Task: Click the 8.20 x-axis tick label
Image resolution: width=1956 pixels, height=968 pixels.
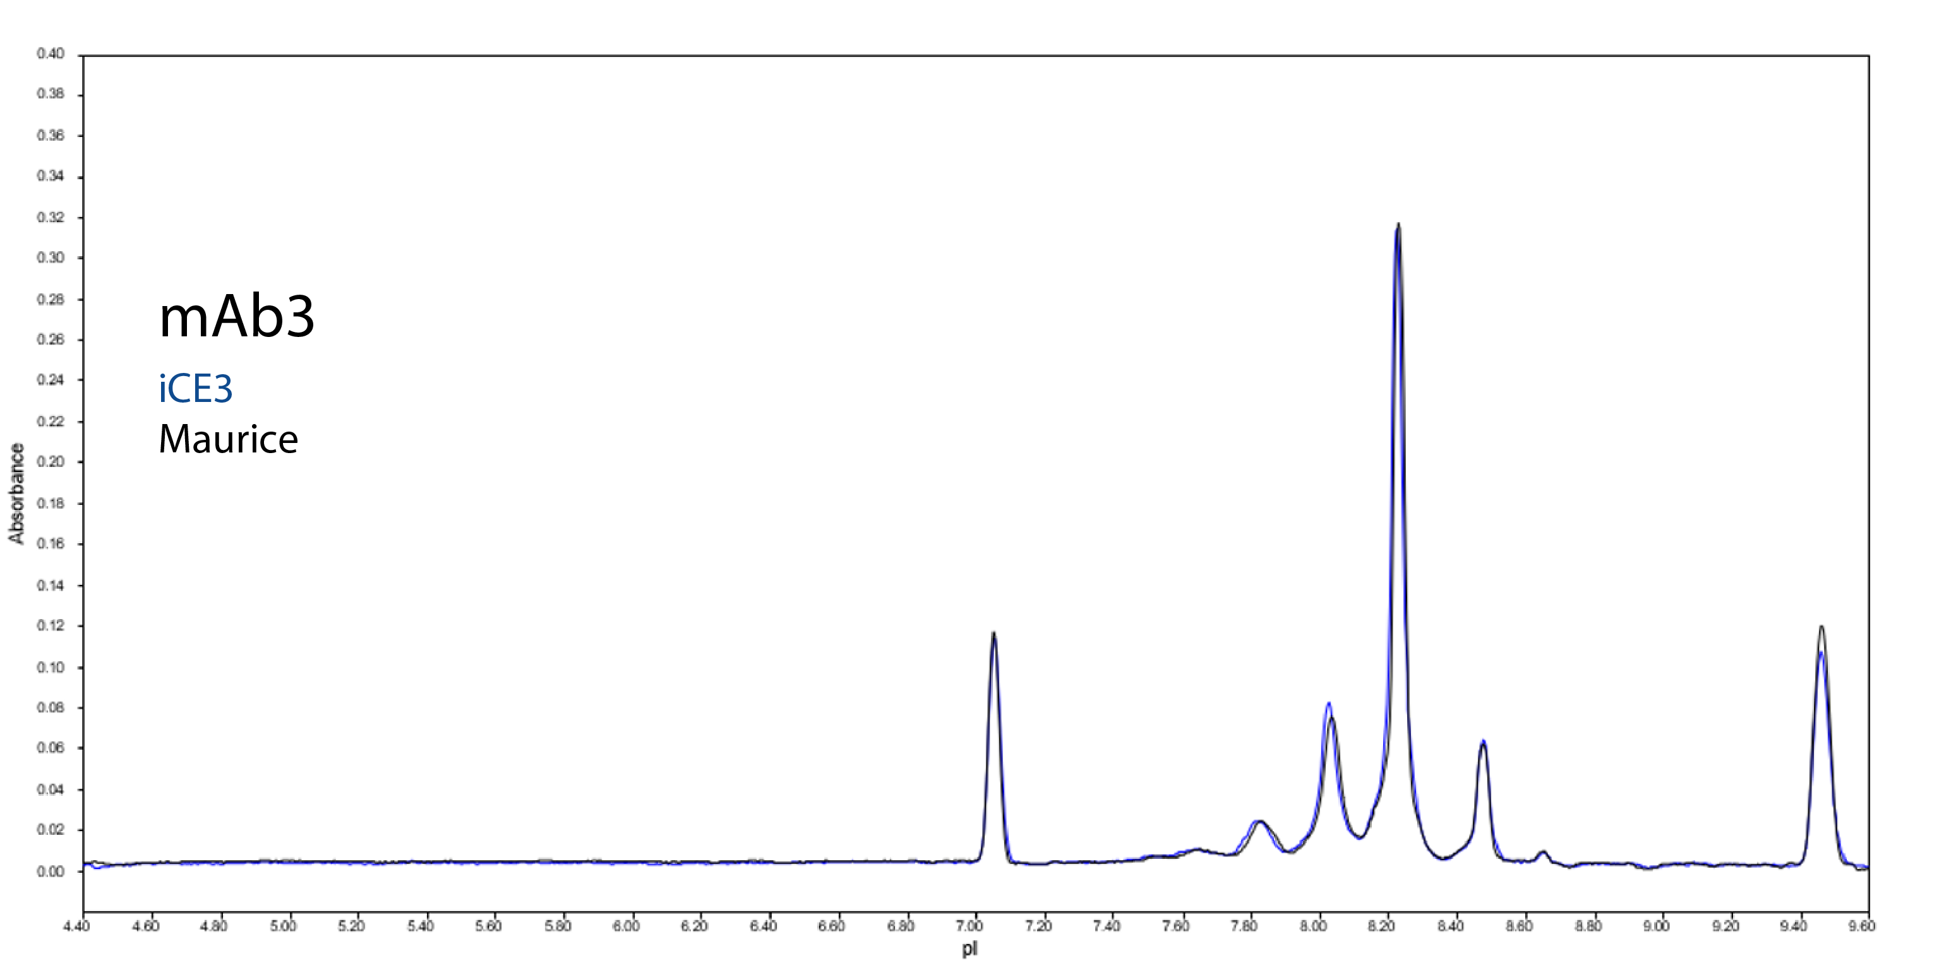Action: 1382,926
